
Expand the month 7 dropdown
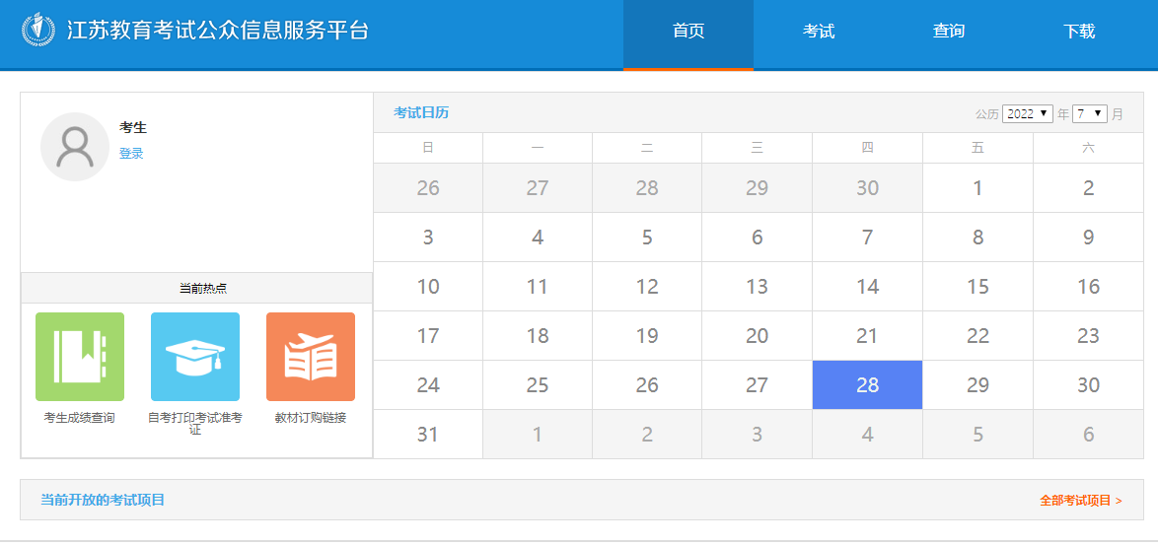click(1090, 113)
